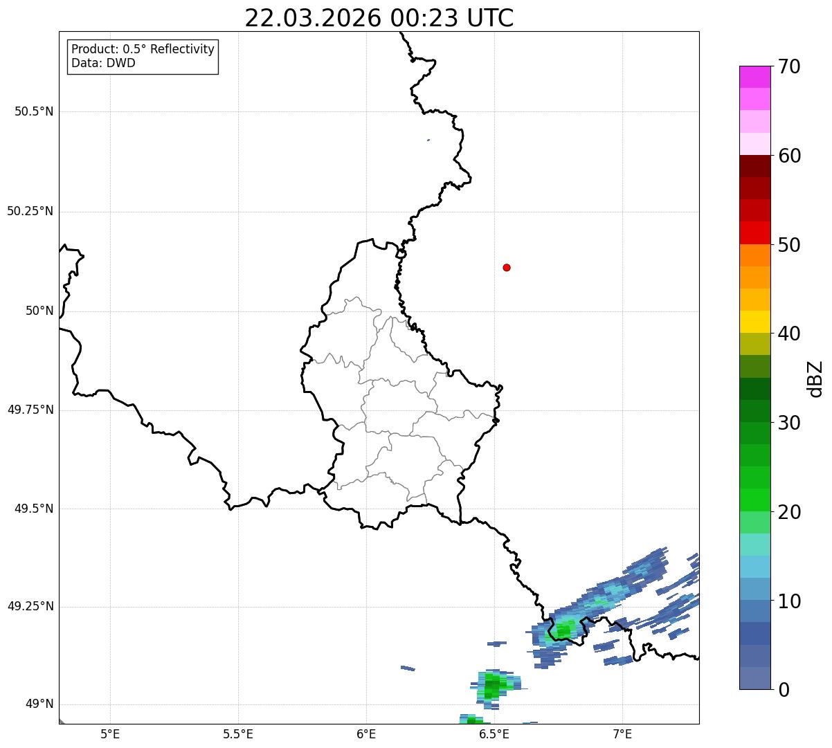Click the magenta swatch at the colorbar top

[x=754, y=77]
